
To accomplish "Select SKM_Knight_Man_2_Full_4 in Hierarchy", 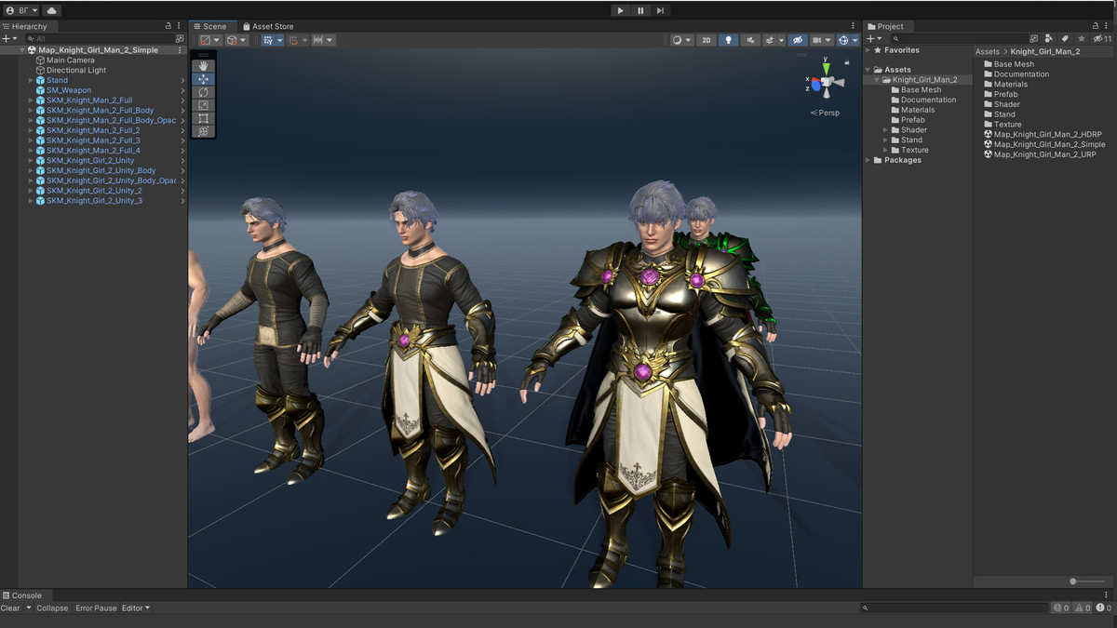I will point(93,151).
